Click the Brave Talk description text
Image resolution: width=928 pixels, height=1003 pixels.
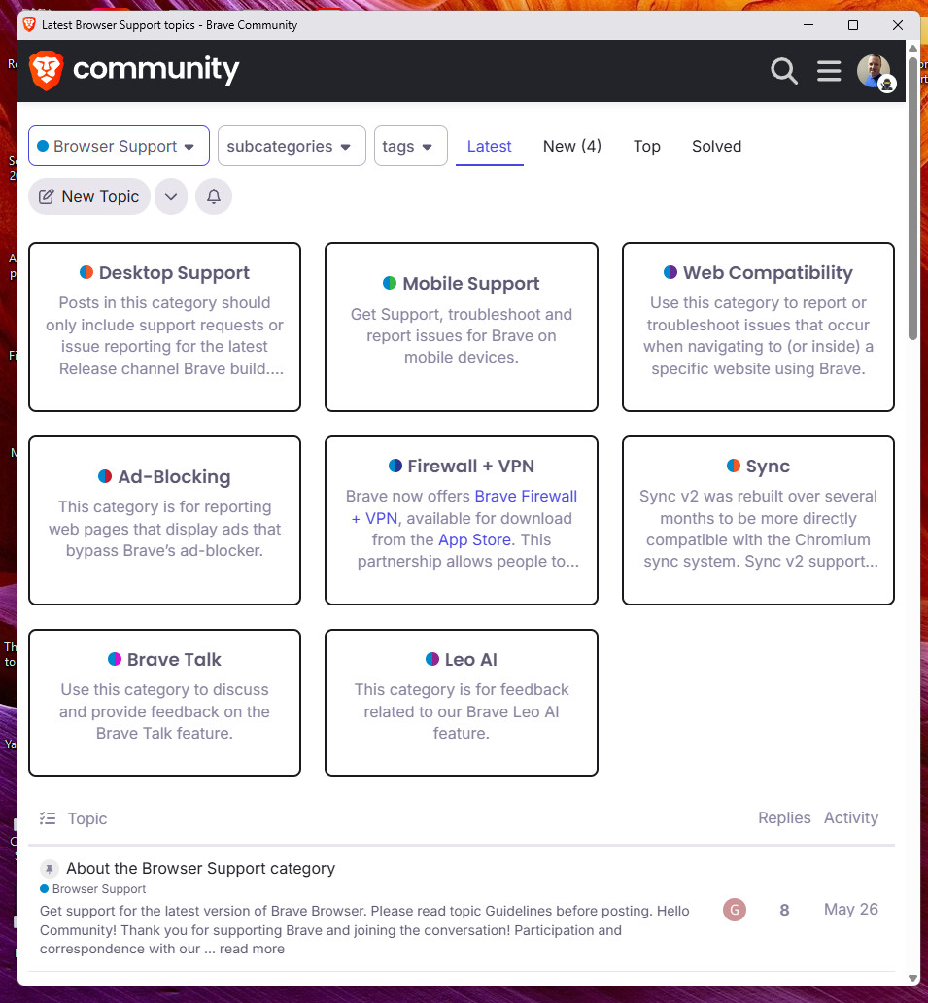165,711
